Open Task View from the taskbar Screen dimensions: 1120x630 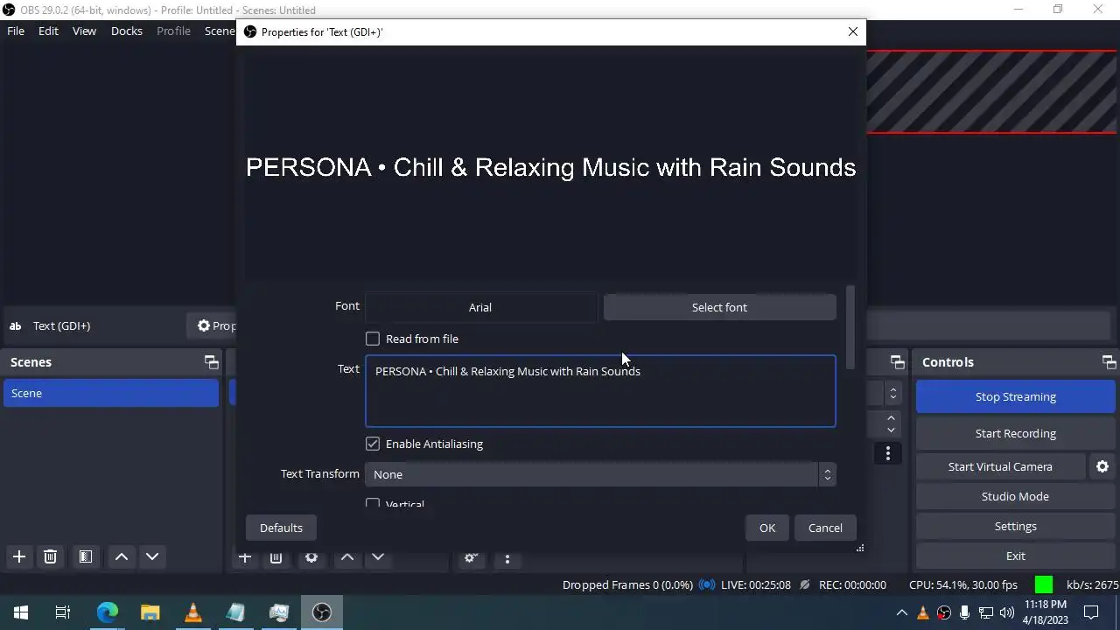click(x=63, y=612)
